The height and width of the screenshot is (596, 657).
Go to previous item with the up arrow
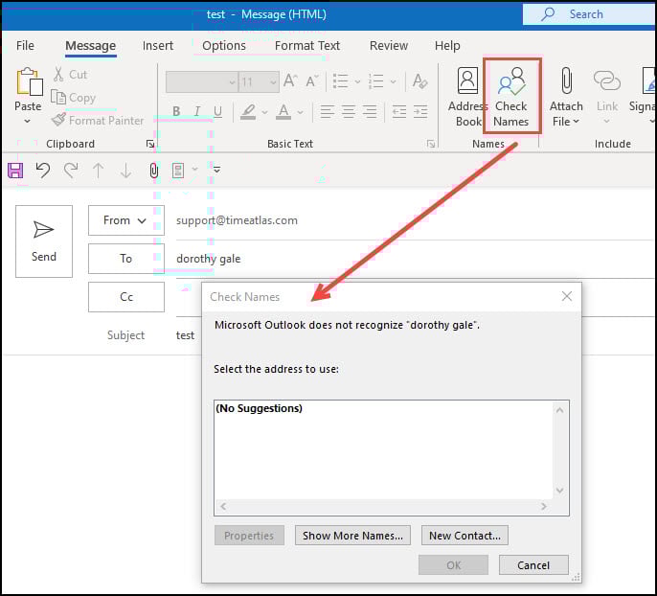tap(98, 171)
